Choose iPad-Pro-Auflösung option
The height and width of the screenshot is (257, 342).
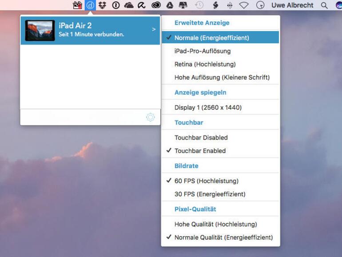pos(220,51)
